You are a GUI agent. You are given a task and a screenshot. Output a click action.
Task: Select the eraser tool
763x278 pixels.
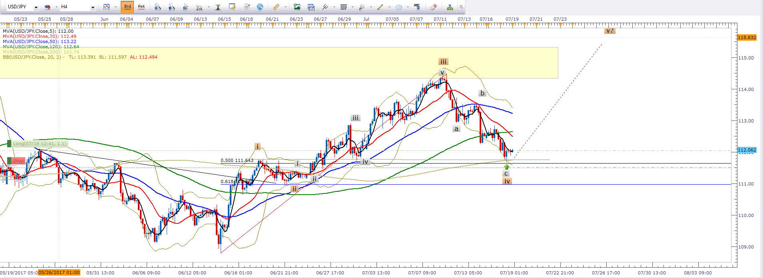click(x=434, y=7)
